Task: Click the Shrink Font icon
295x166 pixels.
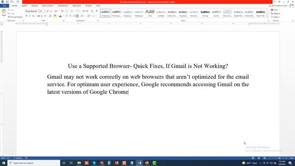Action: pos(51,11)
